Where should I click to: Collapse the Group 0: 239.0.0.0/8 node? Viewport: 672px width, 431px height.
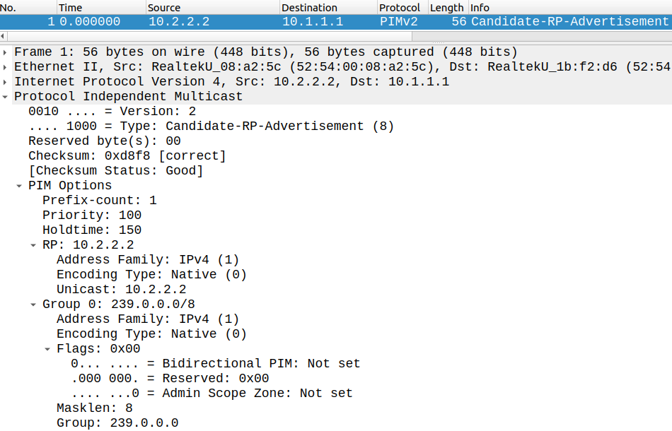tap(33, 305)
